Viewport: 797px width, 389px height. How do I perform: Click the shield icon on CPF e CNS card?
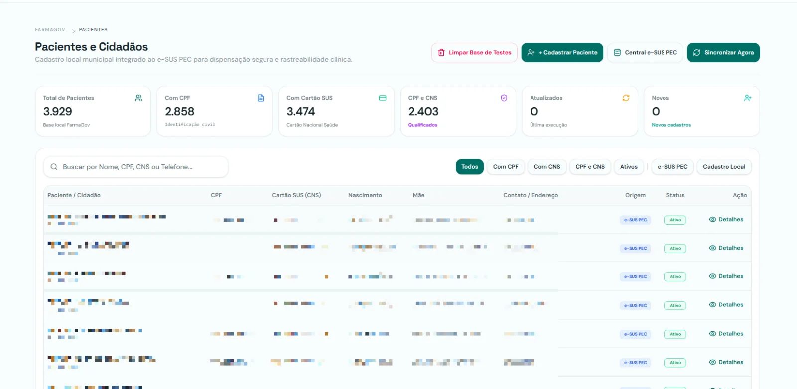[x=504, y=98]
